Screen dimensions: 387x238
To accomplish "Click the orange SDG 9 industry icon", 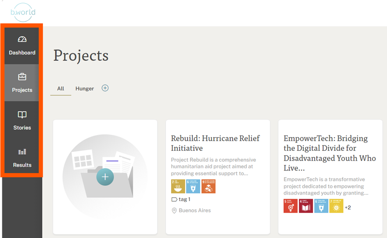I will [208, 186].
